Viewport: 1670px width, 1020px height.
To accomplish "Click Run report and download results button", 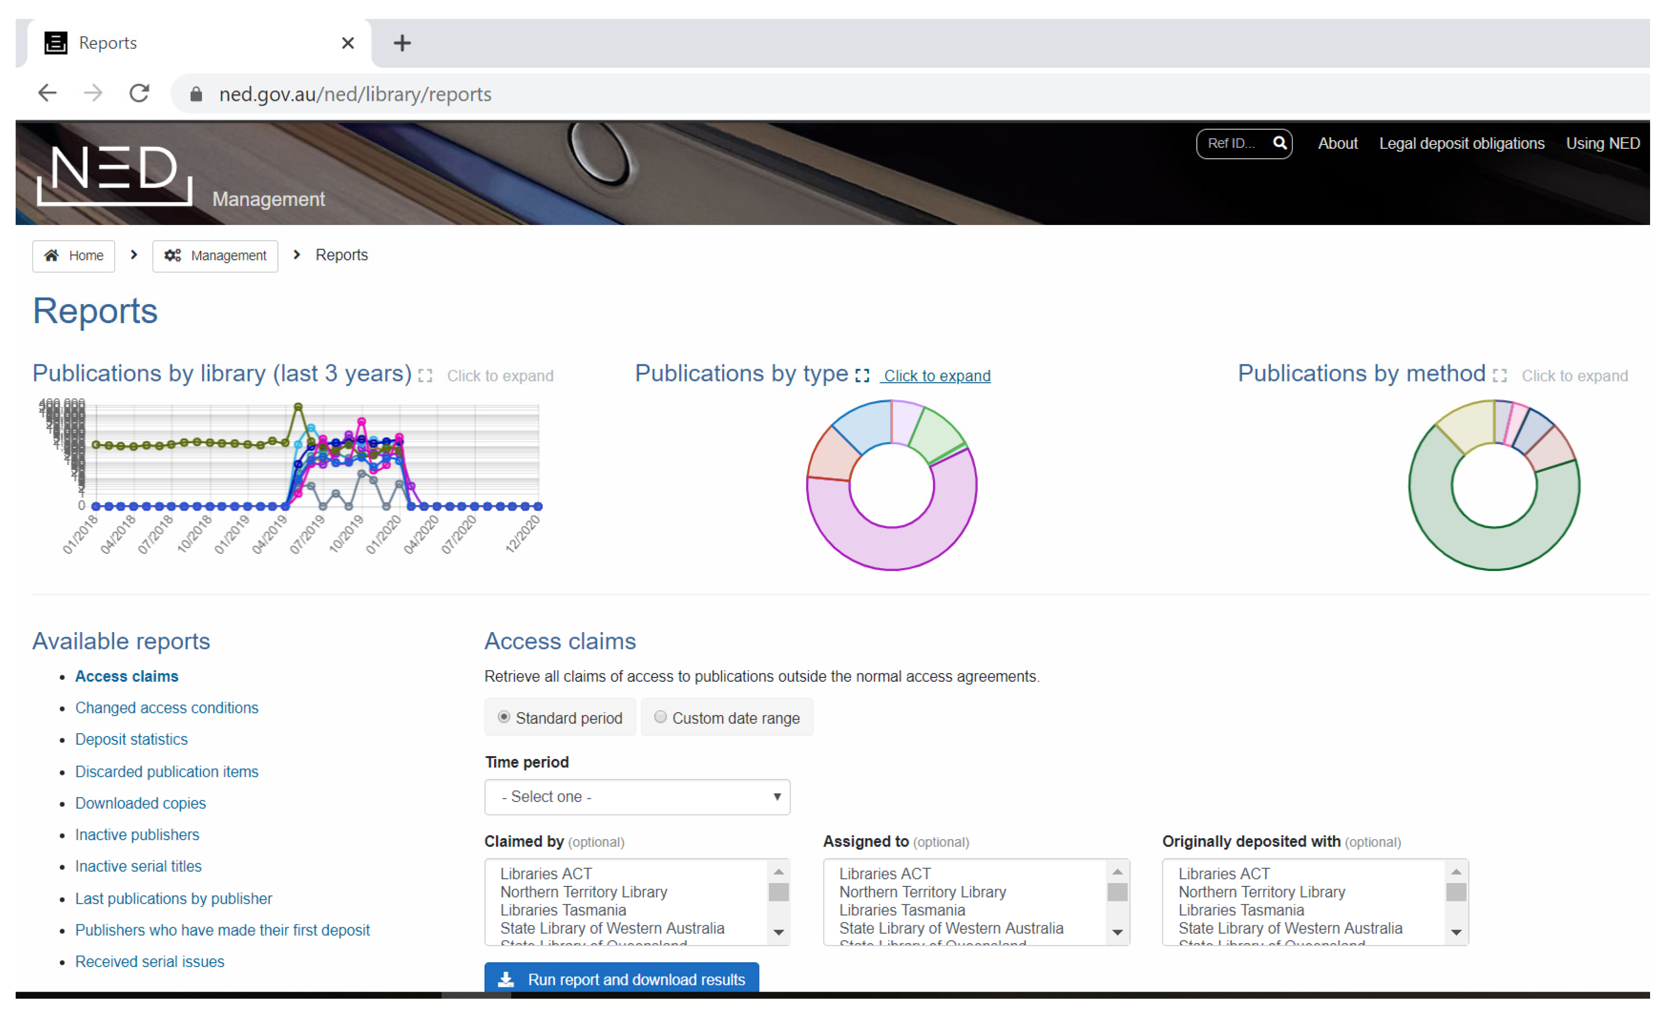I will coord(622,978).
